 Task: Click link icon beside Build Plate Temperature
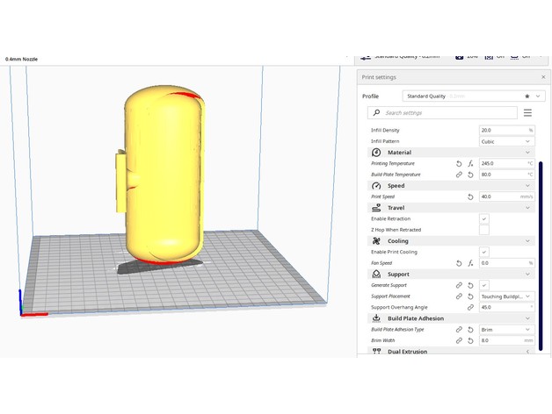click(x=459, y=175)
